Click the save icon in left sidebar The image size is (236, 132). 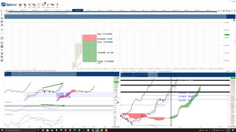point(2,22)
